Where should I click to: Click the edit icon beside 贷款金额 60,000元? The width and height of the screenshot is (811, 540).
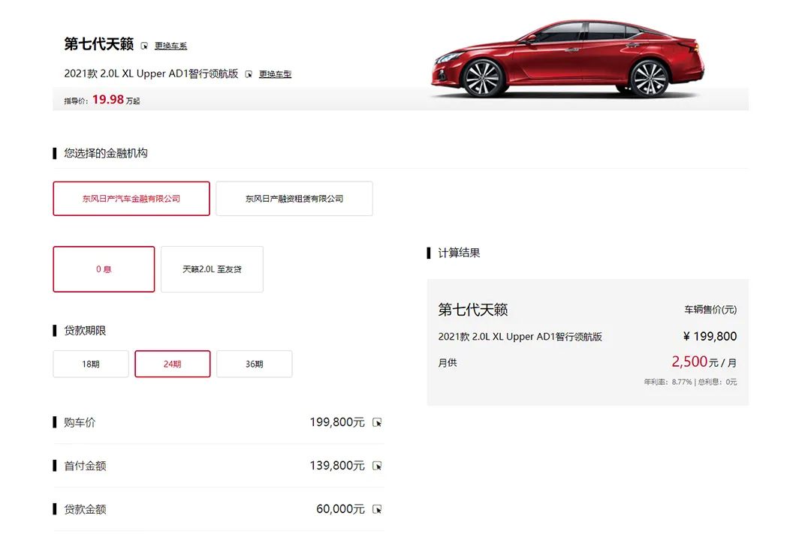[x=375, y=509]
